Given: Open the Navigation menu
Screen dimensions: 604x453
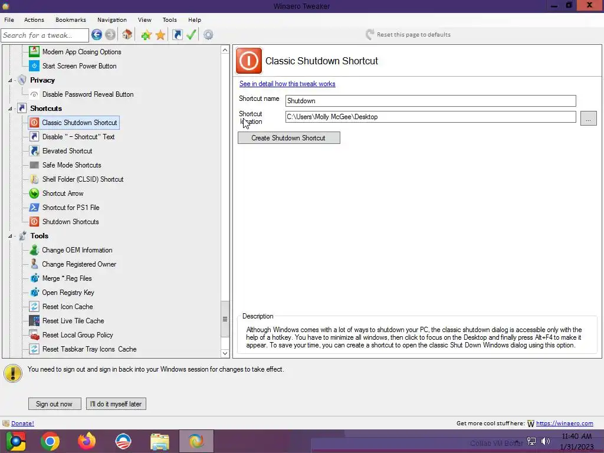Looking at the screenshot, I should (x=111, y=19).
